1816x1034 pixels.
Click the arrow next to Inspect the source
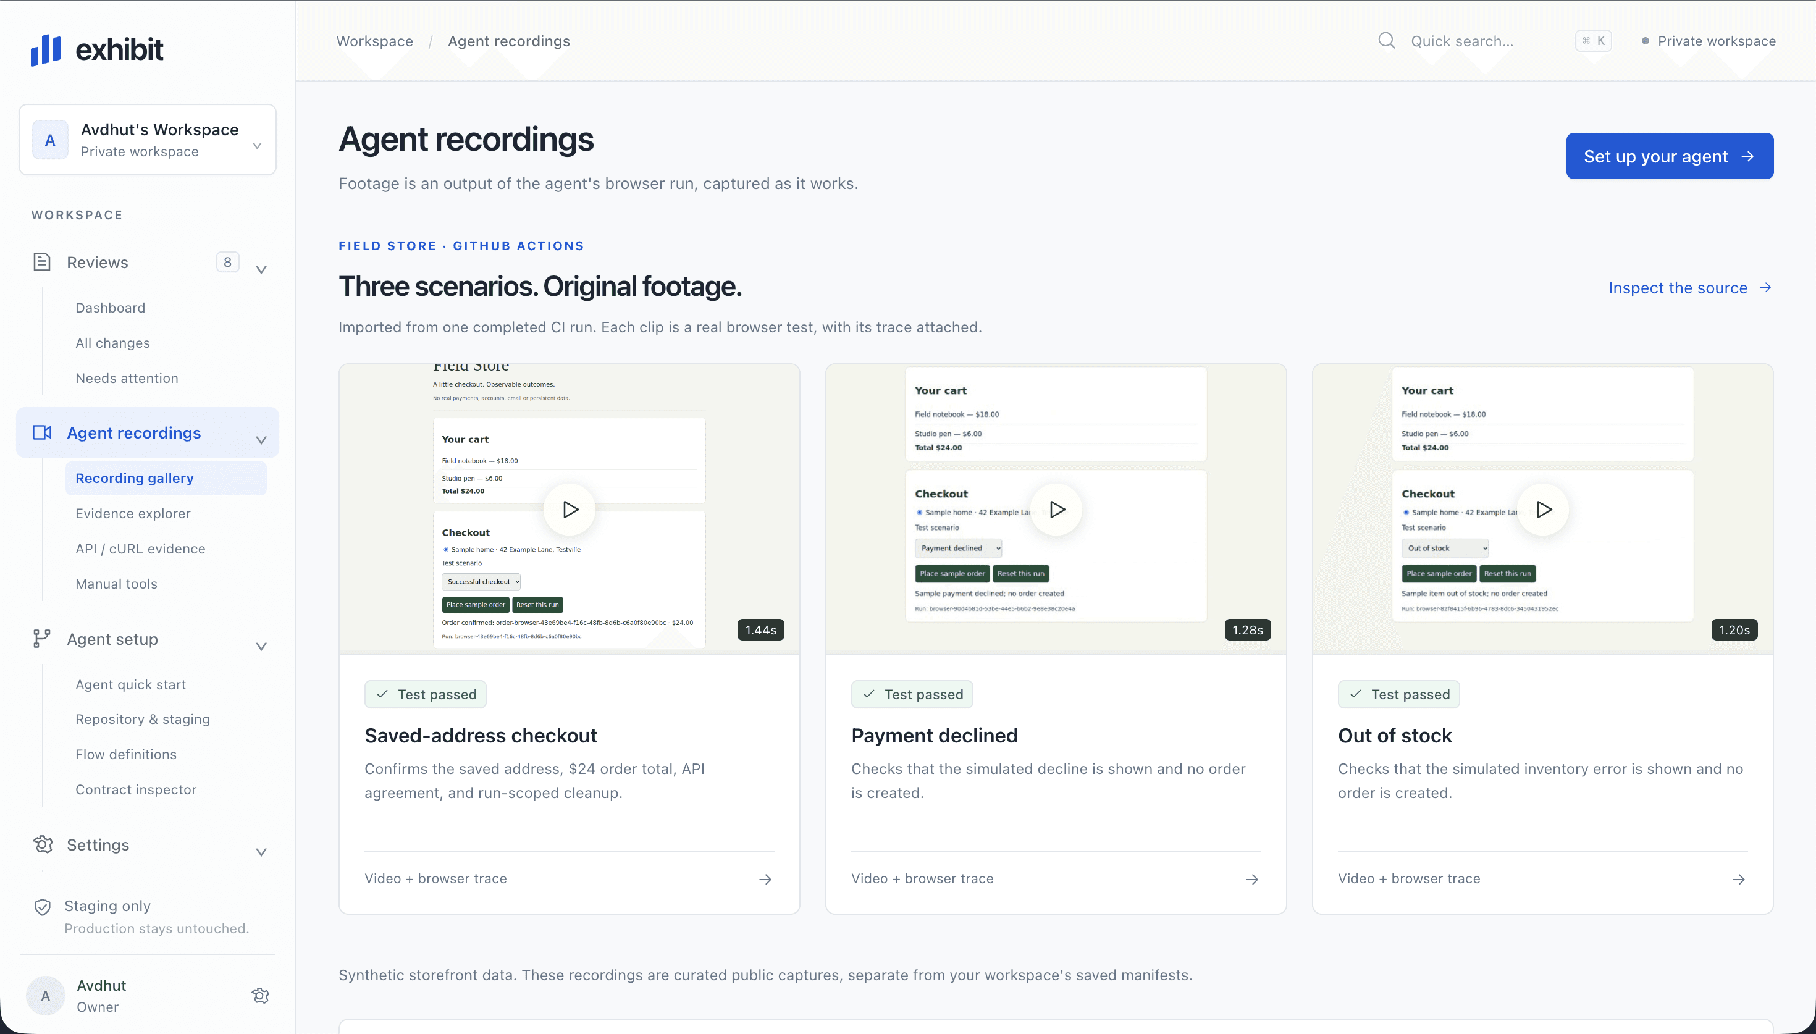point(1765,288)
